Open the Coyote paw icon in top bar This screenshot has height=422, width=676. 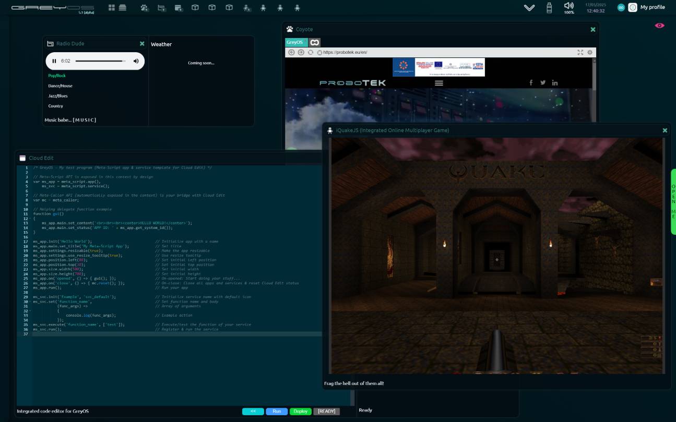point(144,8)
